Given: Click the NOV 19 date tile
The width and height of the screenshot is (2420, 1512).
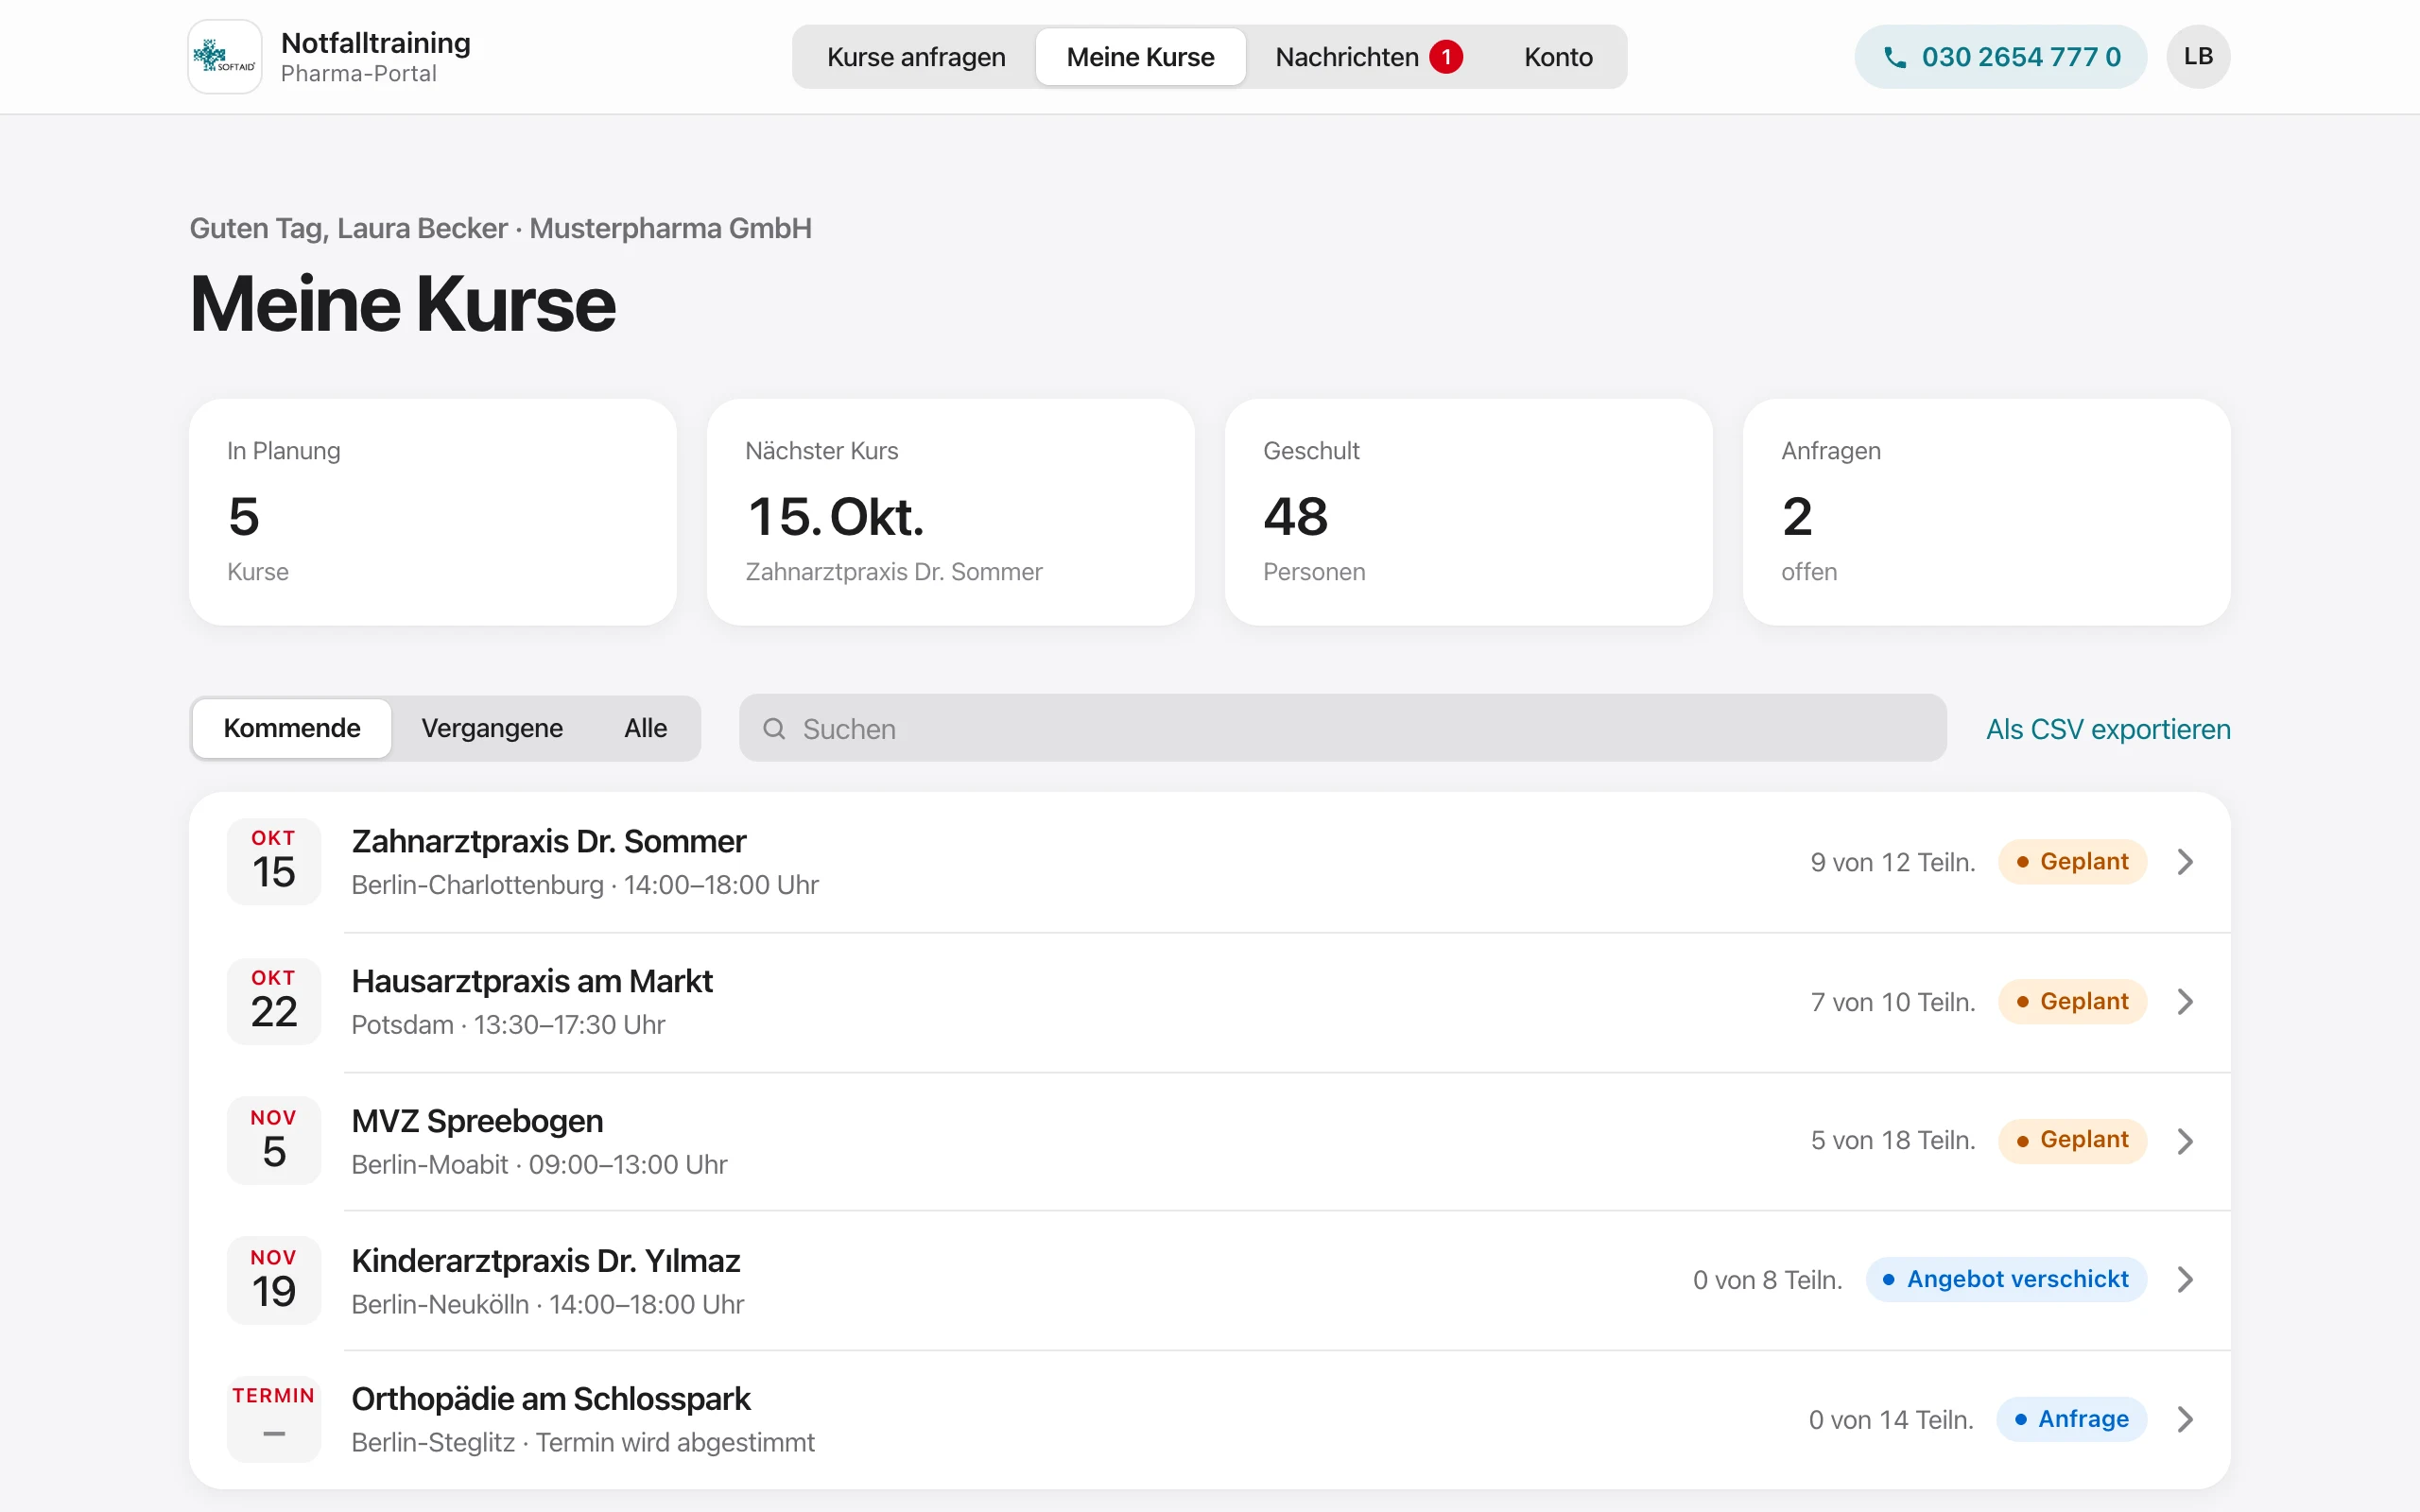Looking at the screenshot, I should [x=274, y=1280].
